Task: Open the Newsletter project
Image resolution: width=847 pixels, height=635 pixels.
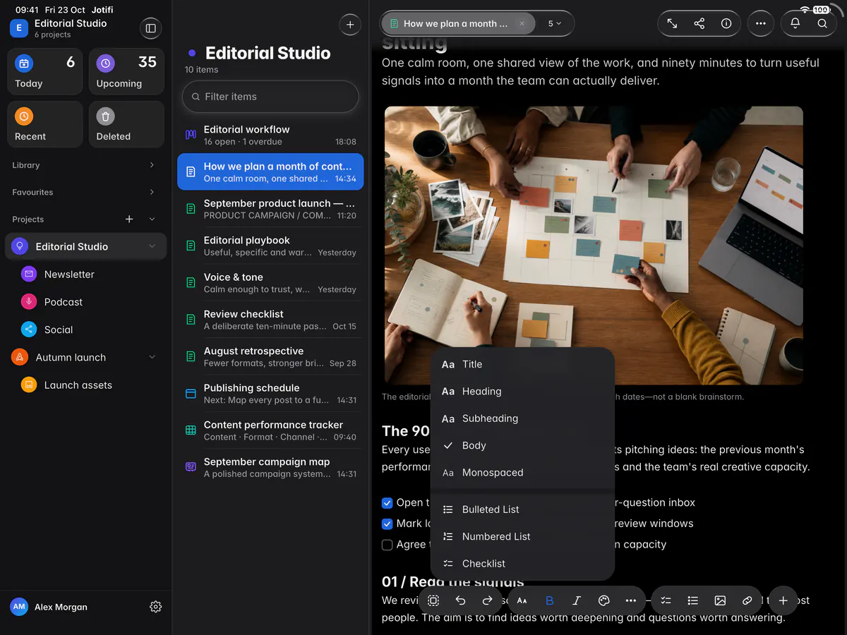Action: 85,274
